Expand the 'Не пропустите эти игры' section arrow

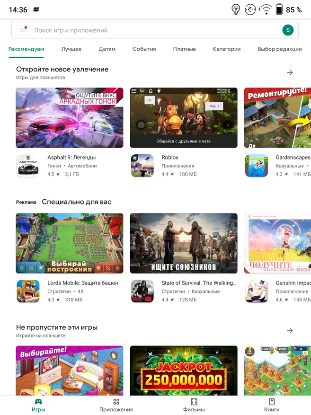(x=290, y=330)
